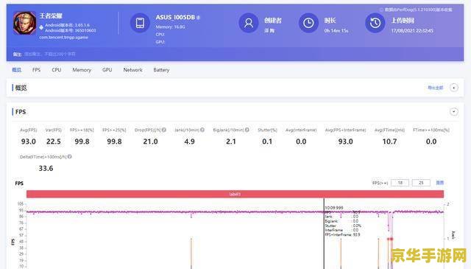
Task: Click the ASUS device tablet icon
Action: tap(140, 23)
